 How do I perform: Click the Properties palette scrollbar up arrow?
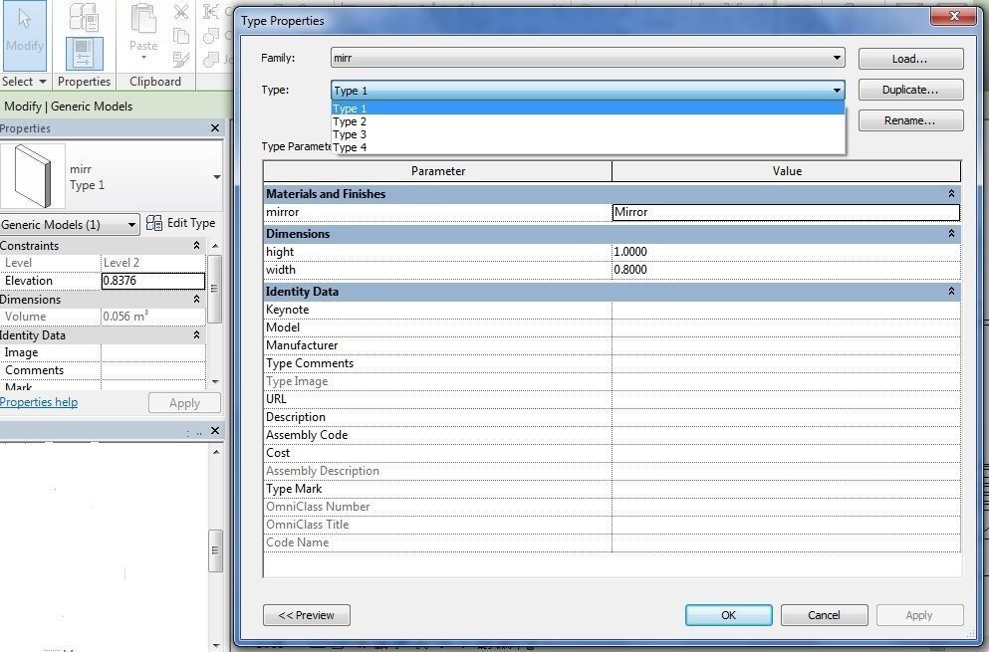click(216, 245)
